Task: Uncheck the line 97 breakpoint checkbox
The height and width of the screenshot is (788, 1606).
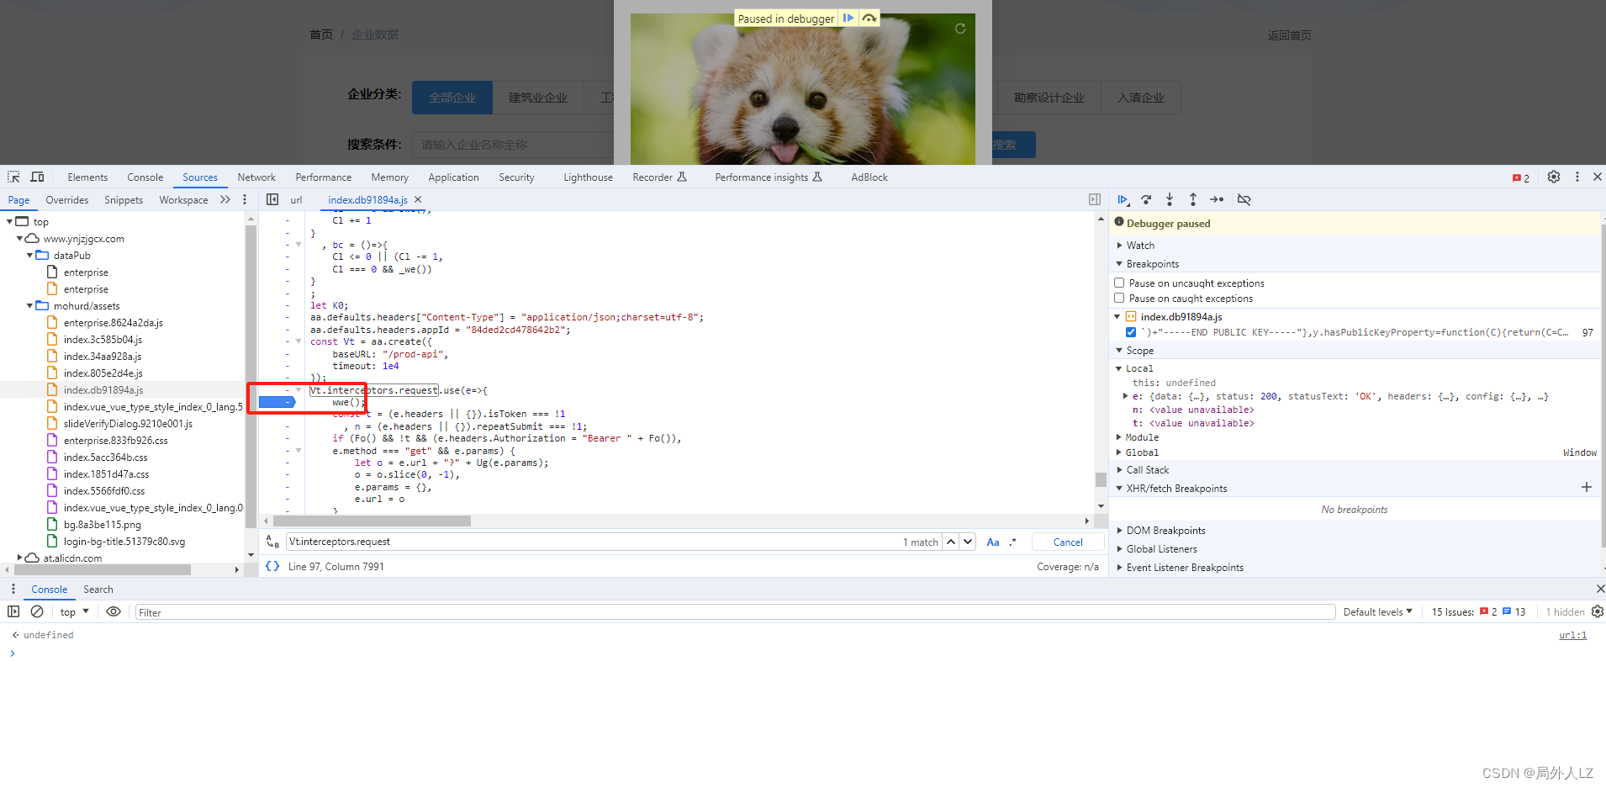Action: click(x=1131, y=332)
